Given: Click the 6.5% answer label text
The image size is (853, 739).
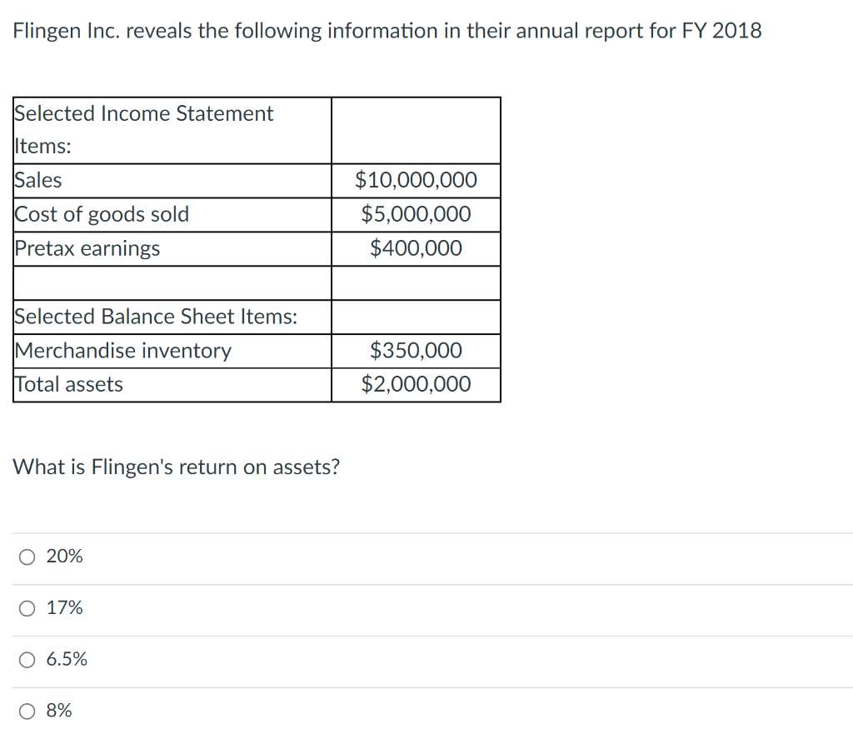Looking at the screenshot, I should tap(67, 658).
